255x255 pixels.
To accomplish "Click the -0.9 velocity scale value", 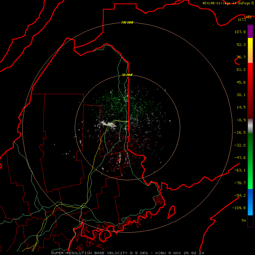I will point(241,120).
